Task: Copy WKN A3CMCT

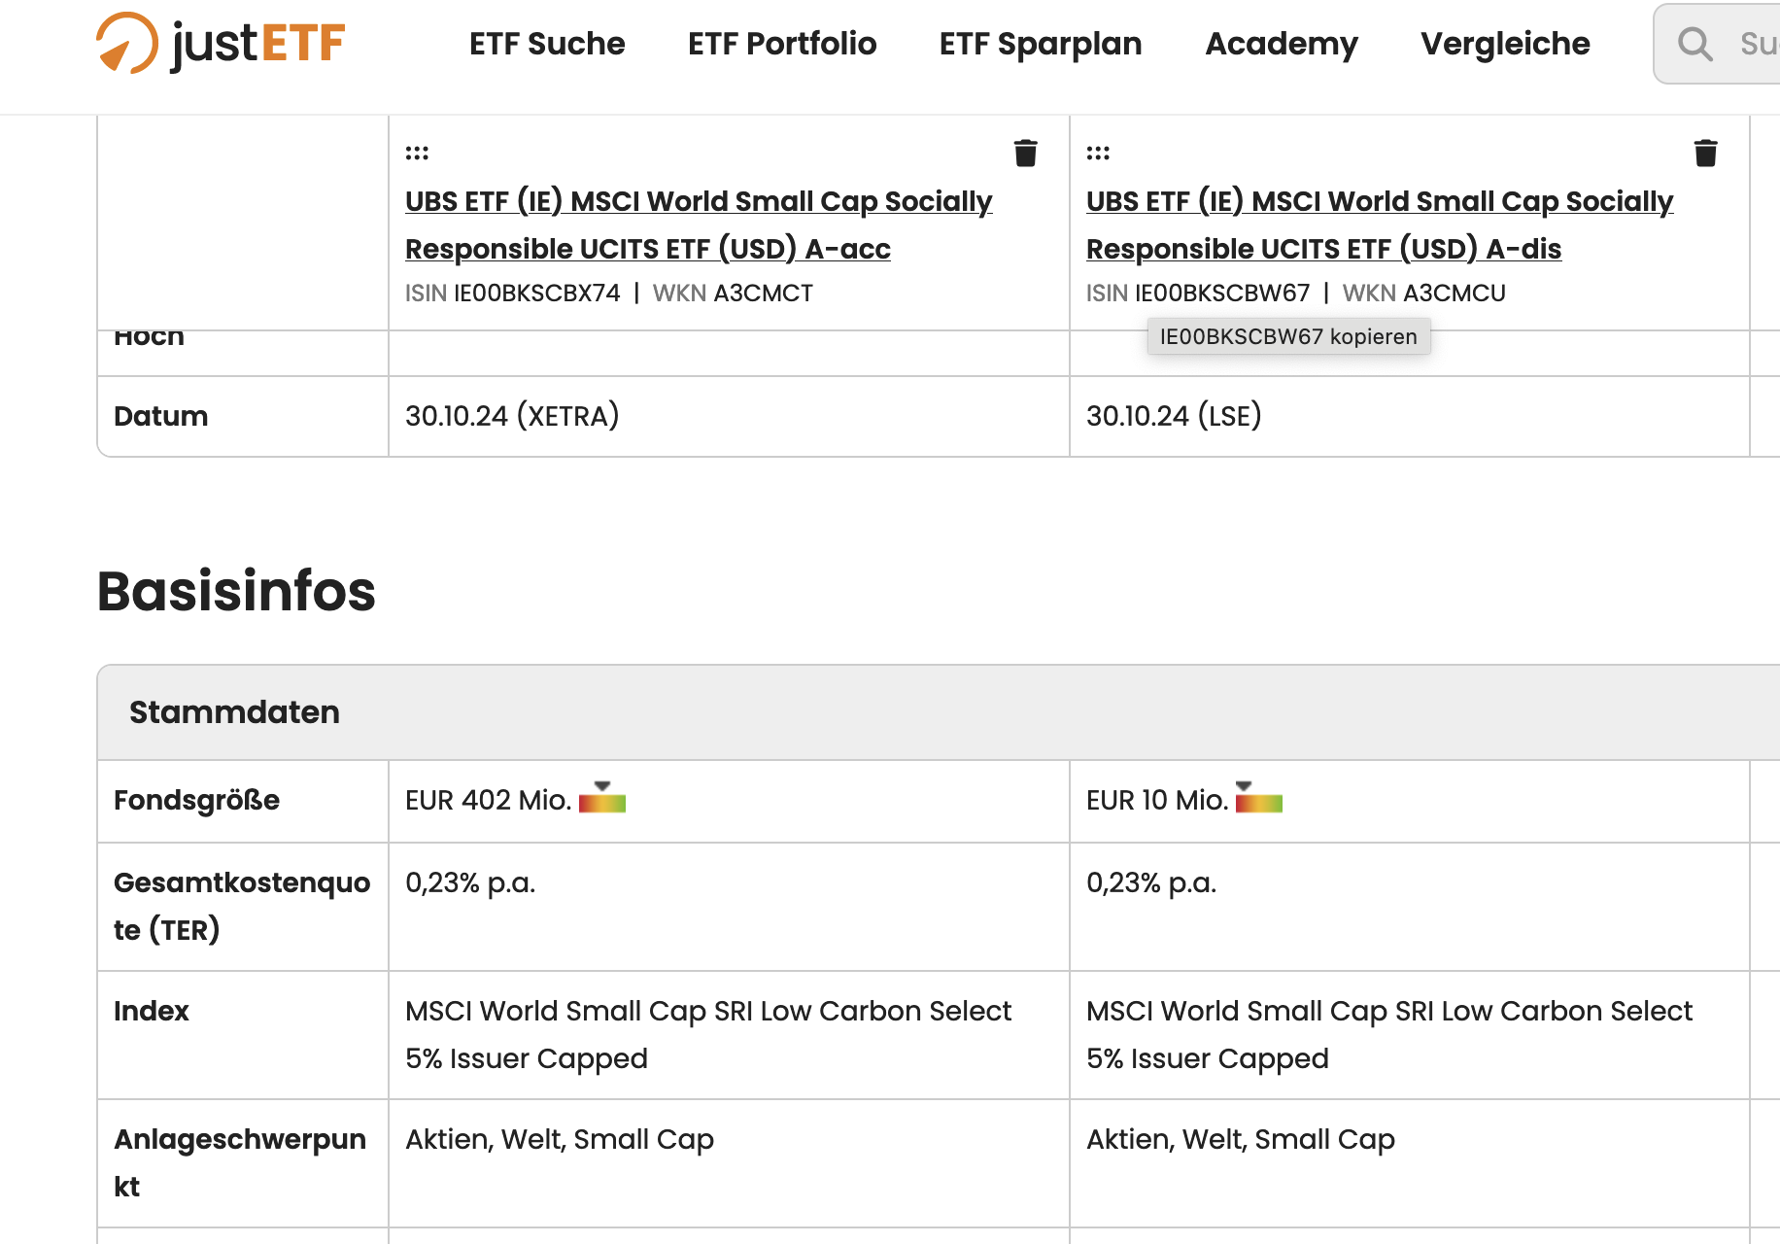Action: tap(764, 293)
